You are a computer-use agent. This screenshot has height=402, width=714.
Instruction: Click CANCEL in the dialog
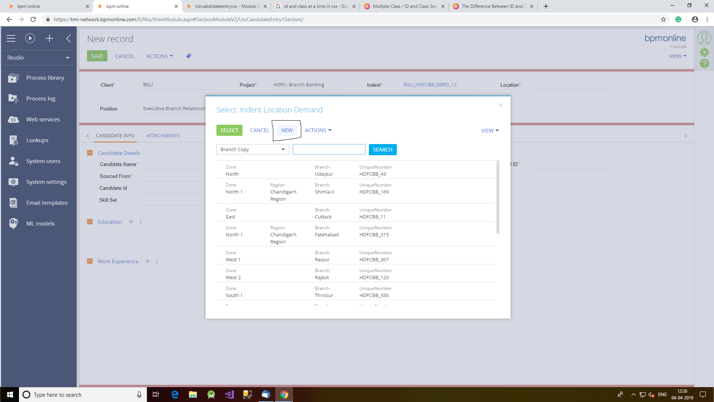[260, 130]
